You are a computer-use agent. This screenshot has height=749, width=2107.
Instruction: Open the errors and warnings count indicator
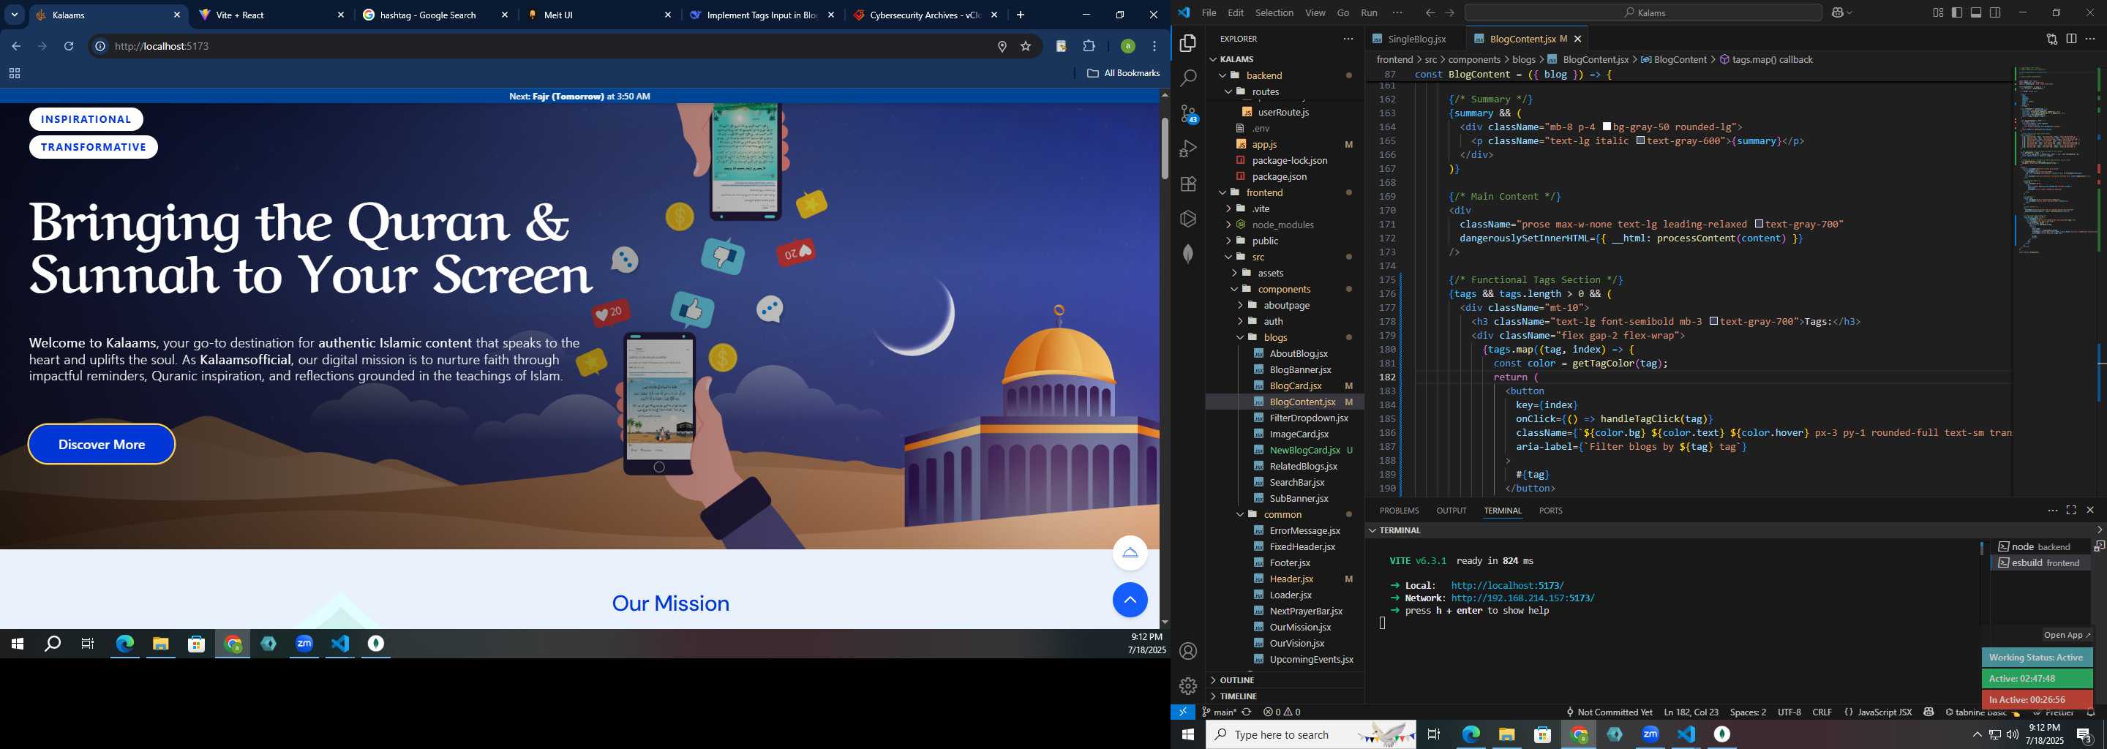tap(1282, 712)
